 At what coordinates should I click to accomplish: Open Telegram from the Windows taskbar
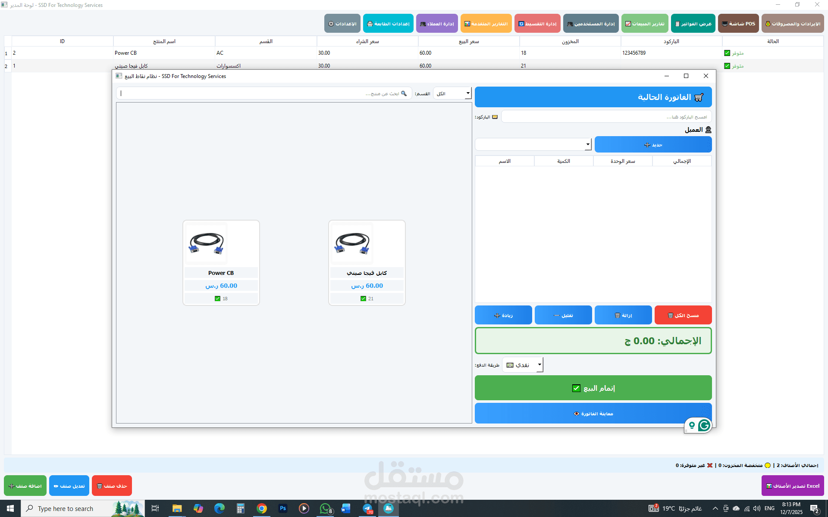[368, 508]
